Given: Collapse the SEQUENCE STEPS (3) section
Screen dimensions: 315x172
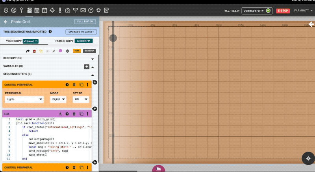Looking at the screenshot, I should click(93, 75).
